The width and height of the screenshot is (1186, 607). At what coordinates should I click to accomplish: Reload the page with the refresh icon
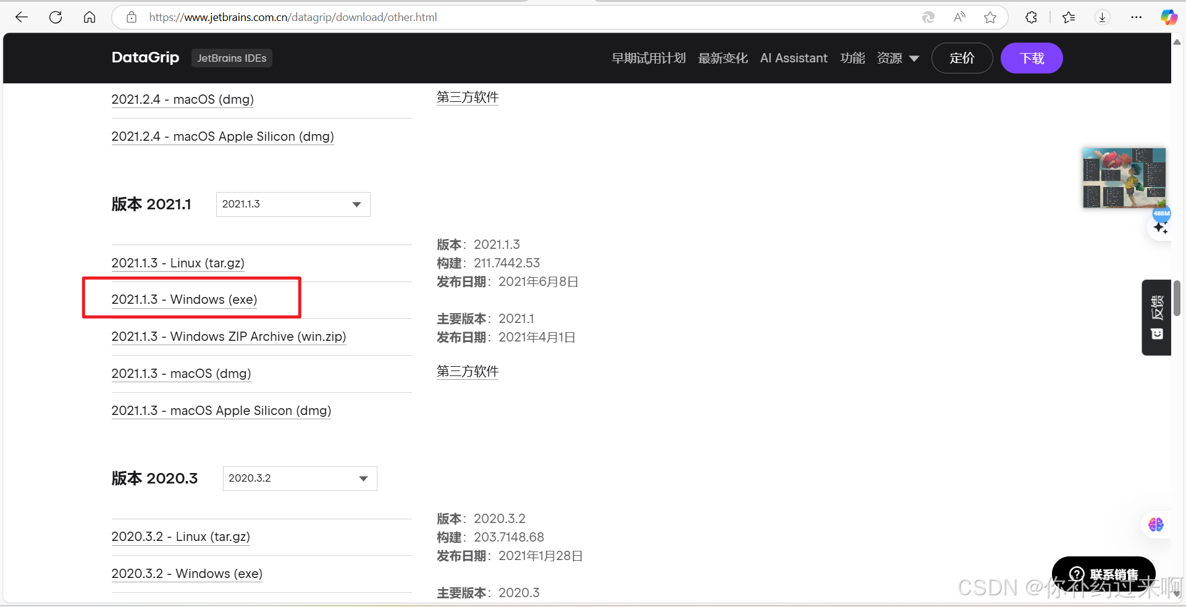coord(56,17)
